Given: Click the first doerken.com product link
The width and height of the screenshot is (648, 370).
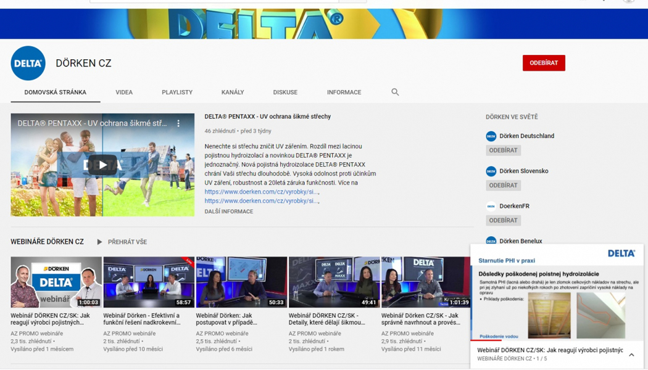Looking at the screenshot, I should [261, 192].
